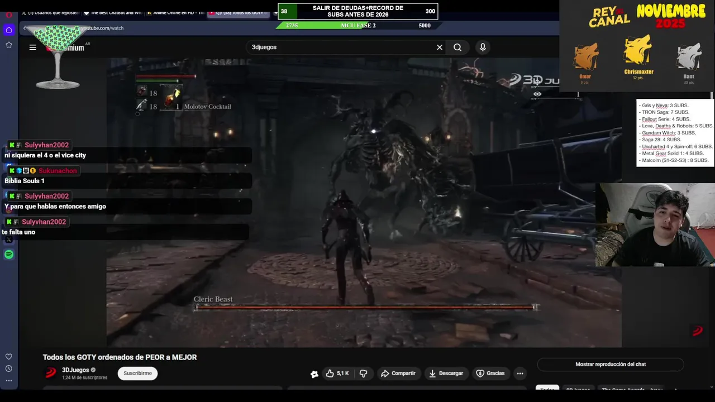Click chat message 'Y para que hablas entonces amigo'

point(55,207)
